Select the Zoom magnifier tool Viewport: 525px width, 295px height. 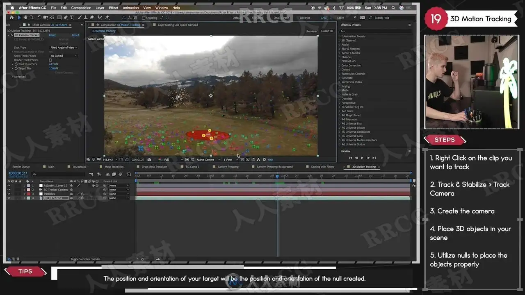(x=31, y=18)
